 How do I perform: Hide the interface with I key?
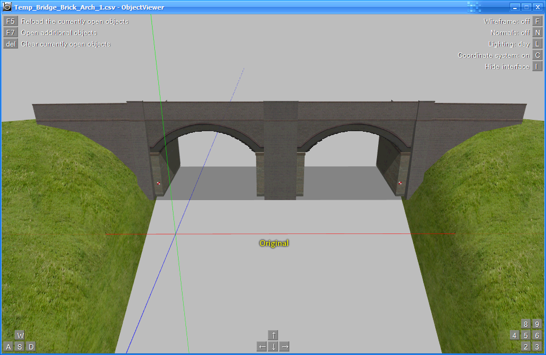point(538,67)
